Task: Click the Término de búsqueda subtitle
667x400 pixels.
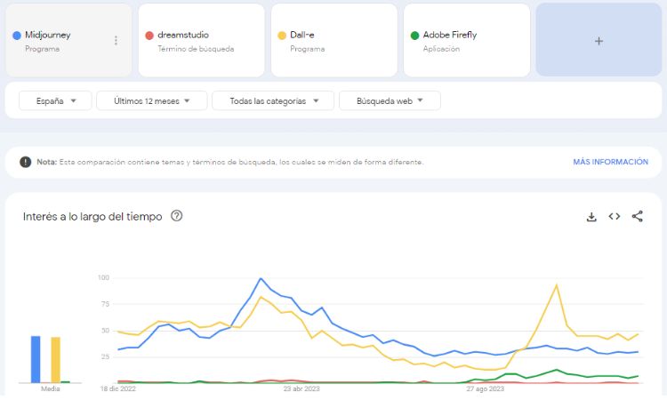Action: click(196, 49)
